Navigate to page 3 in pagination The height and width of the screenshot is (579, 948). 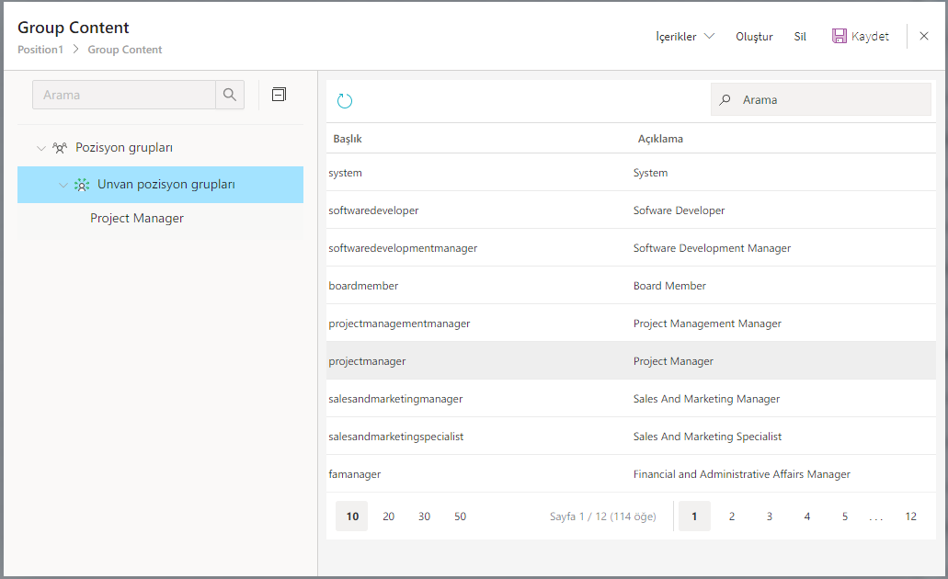pos(770,517)
